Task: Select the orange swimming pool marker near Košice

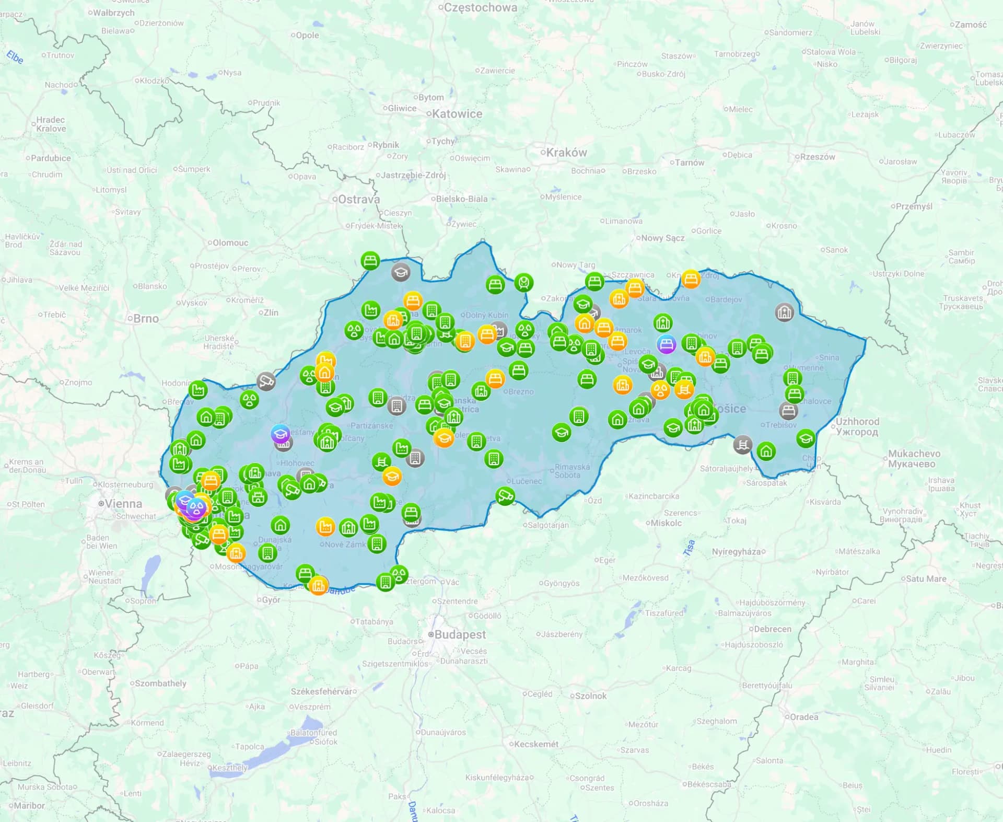Action: [684, 389]
